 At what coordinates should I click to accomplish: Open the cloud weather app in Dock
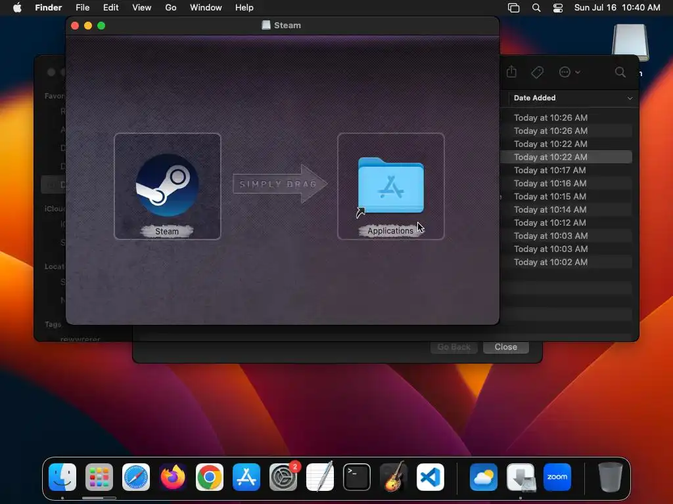[484, 477]
